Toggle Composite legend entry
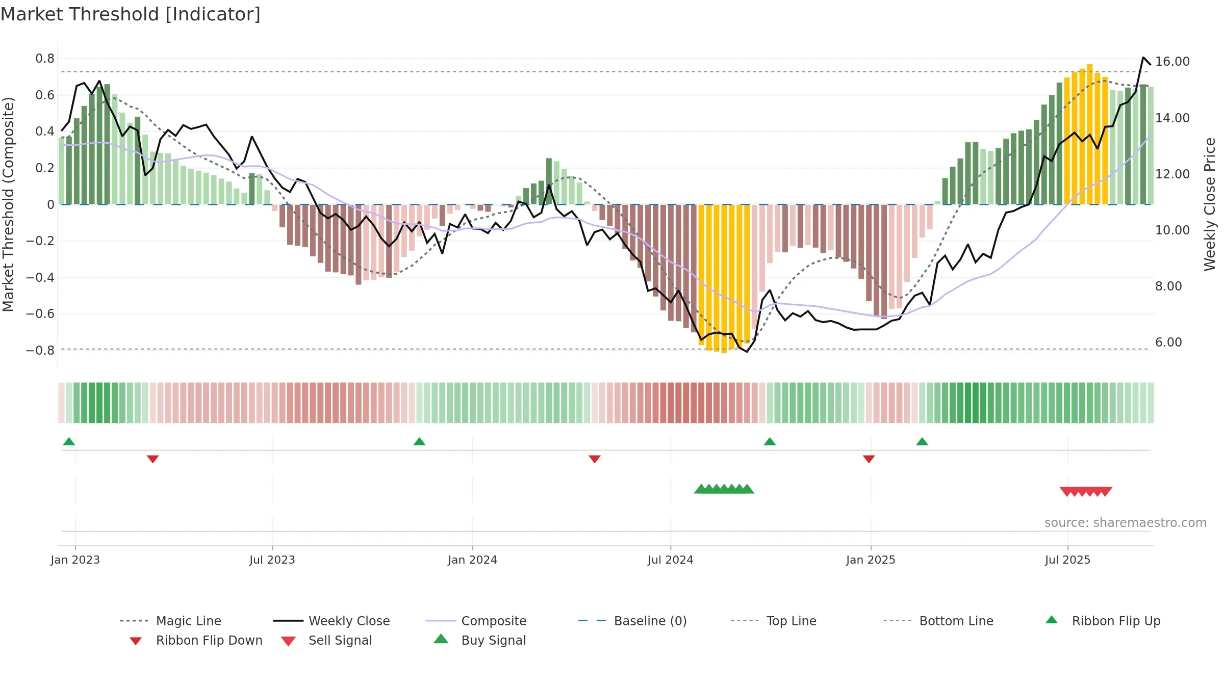Image resolution: width=1224 pixels, height=688 pixels. (x=476, y=621)
